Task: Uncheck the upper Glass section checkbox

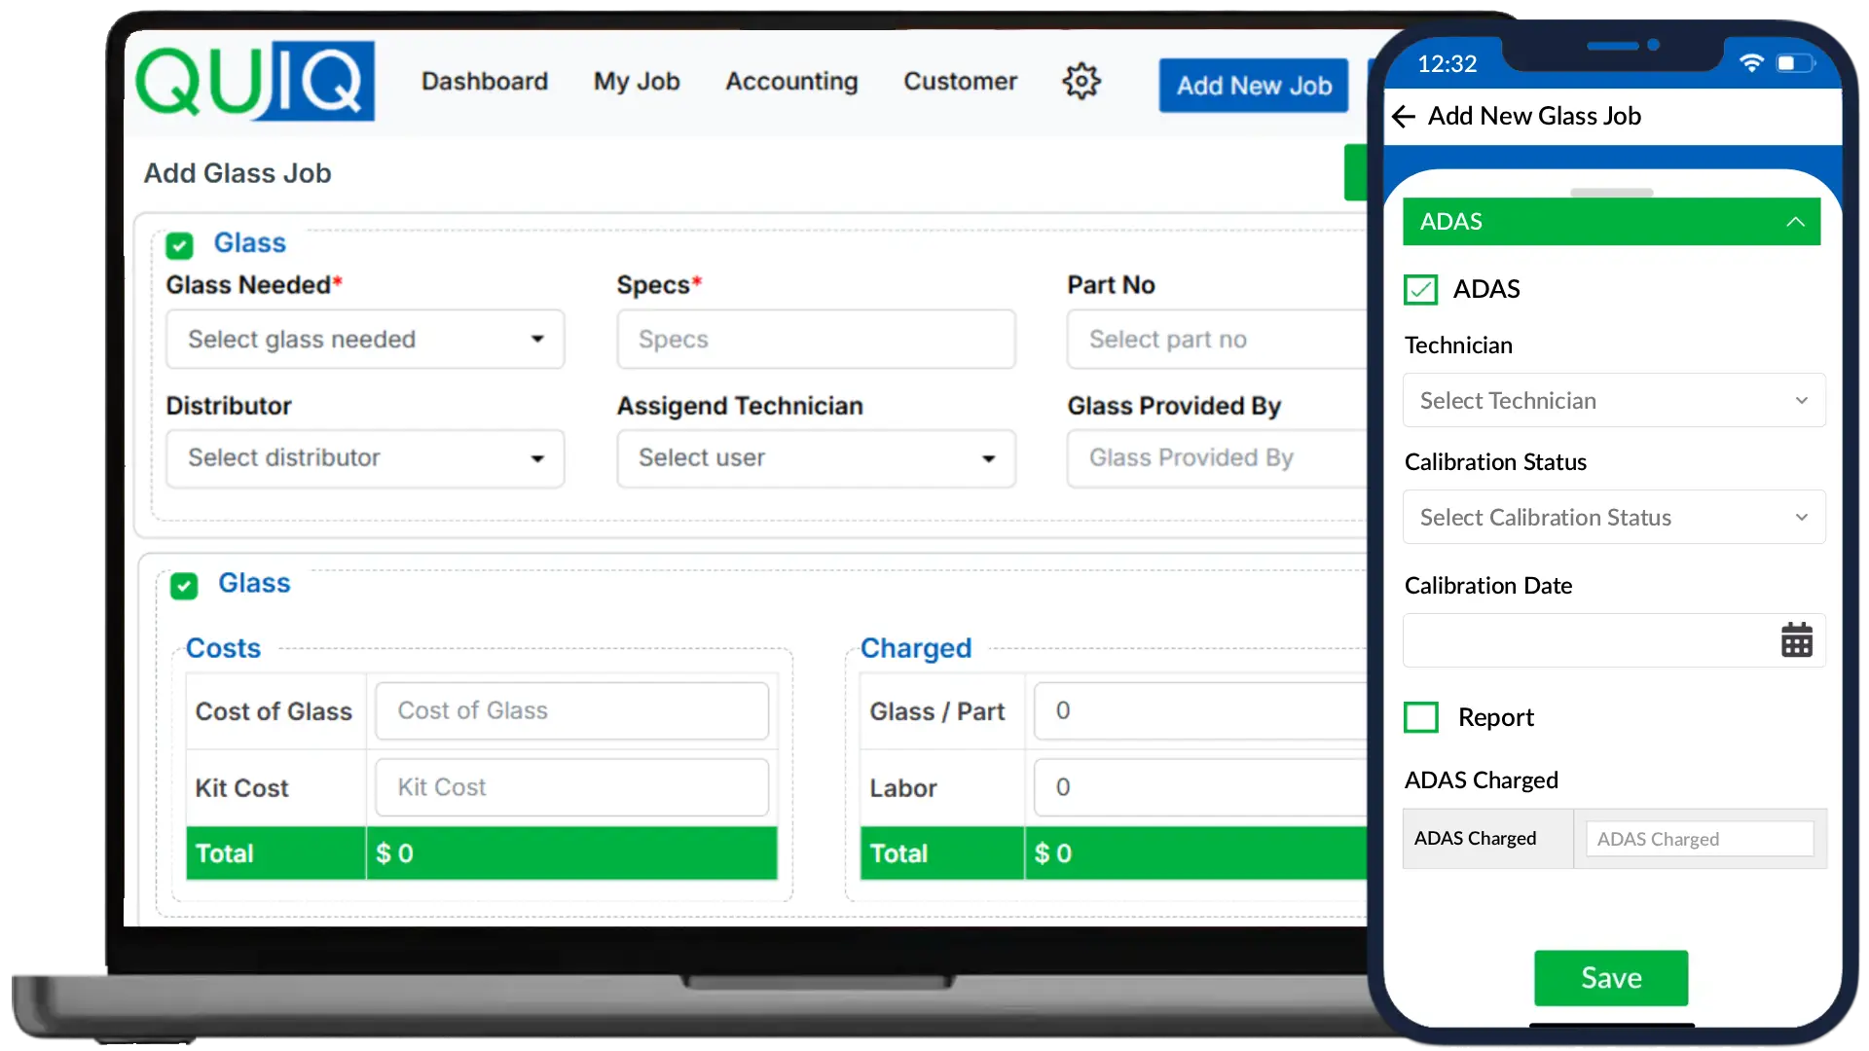Action: click(x=179, y=245)
